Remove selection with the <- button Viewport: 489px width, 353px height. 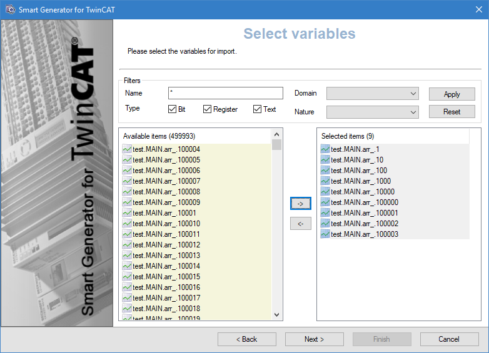pos(300,224)
